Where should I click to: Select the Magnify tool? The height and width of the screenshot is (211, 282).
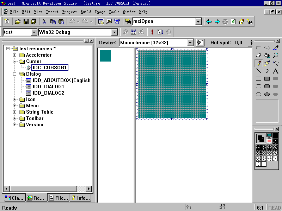click(x=276, y=56)
